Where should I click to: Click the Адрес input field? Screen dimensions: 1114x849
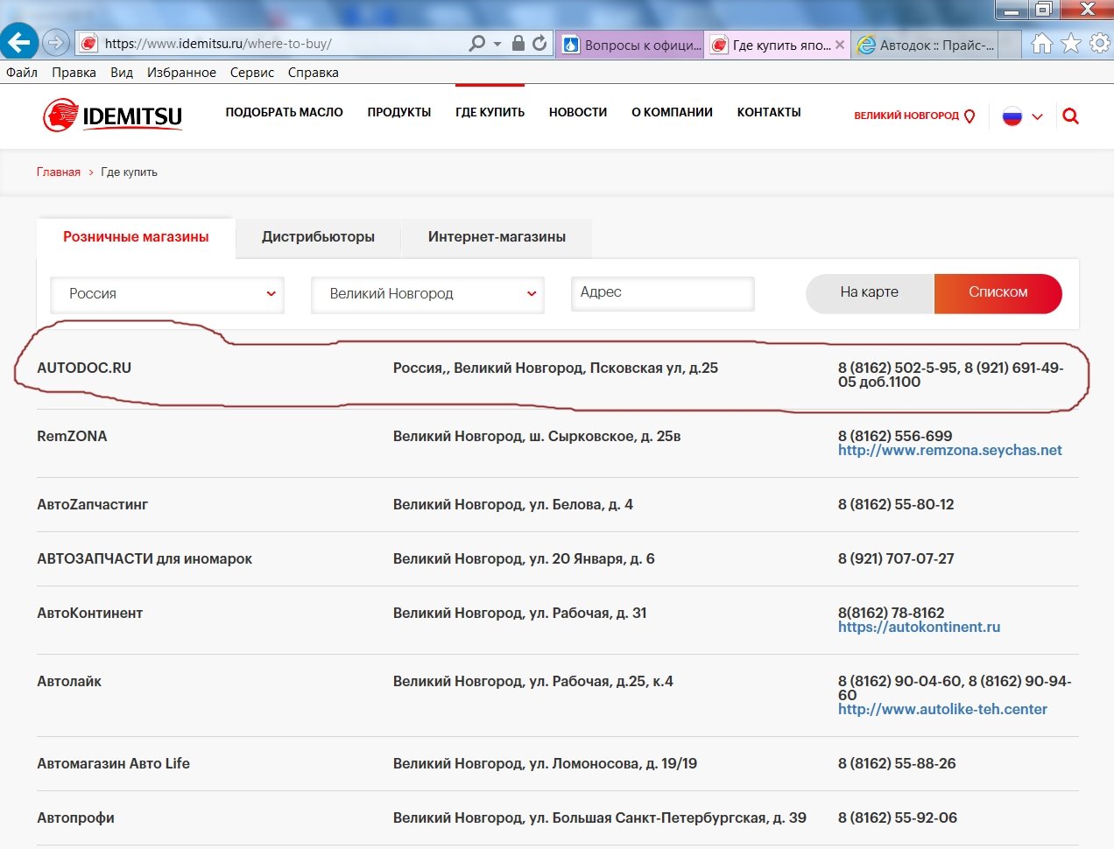coord(662,293)
